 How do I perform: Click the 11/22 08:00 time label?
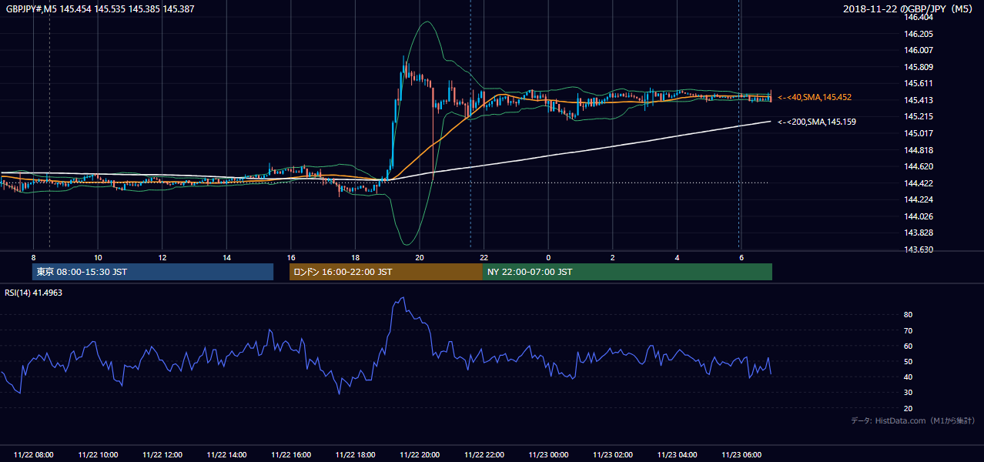tap(34, 455)
